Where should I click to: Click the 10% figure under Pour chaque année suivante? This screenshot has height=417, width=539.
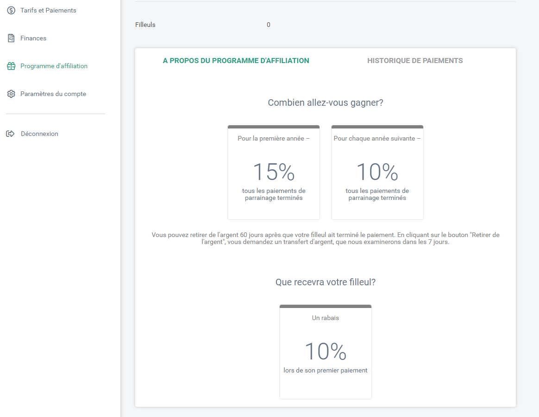[x=377, y=172]
